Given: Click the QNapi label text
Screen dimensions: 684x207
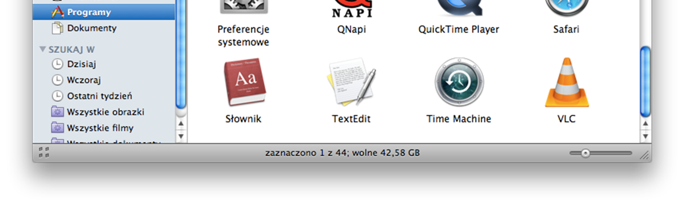Looking at the screenshot, I should click(x=352, y=30).
